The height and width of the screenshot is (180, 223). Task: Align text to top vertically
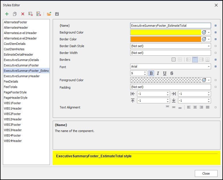tap(167, 107)
